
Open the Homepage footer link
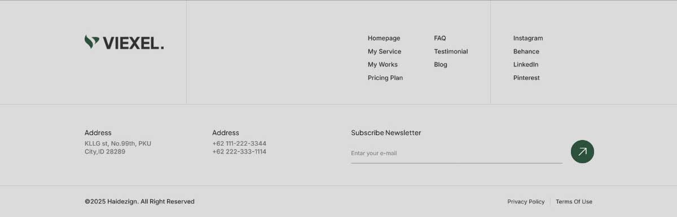coord(384,38)
